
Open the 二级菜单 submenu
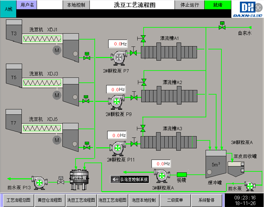click(x=175, y=200)
